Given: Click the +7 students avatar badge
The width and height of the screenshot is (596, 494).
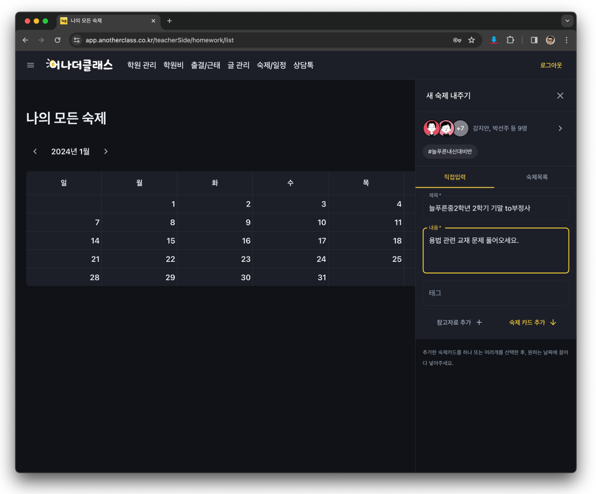Looking at the screenshot, I should [x=461, y=128].
